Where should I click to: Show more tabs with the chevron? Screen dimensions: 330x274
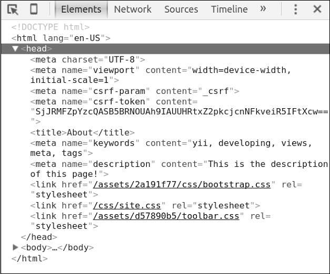click(263, 9)
